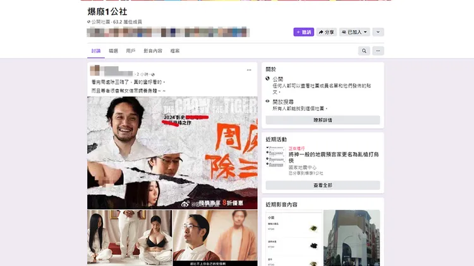Switch to the 精選 tab
This screenshot has height=266, width=474.
point(113,51)
